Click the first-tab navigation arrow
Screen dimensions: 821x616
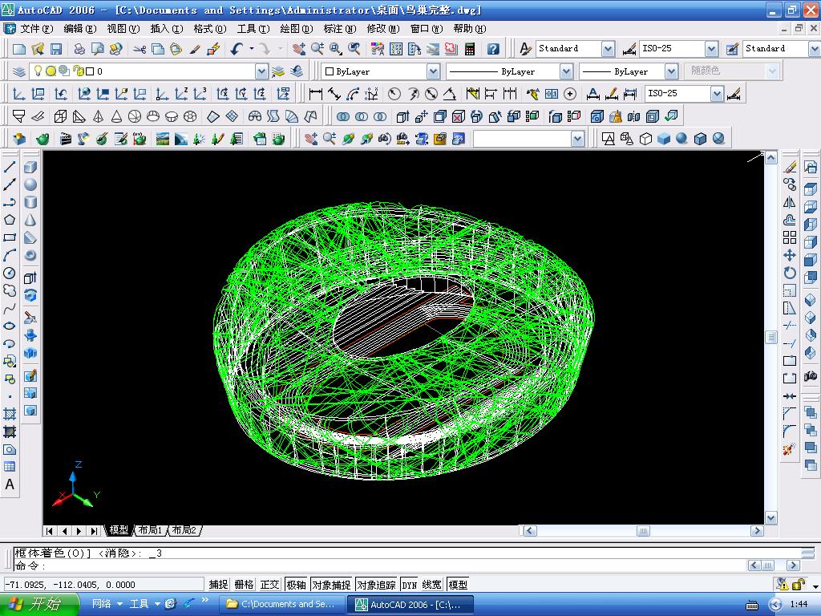tap(49, 531)
